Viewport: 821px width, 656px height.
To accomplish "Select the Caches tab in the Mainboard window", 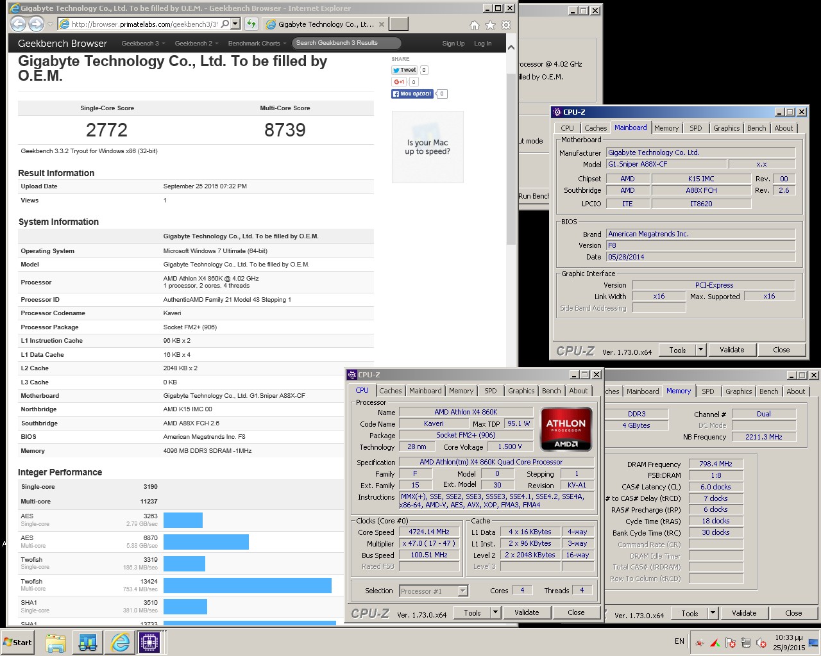I will [595, 128].
